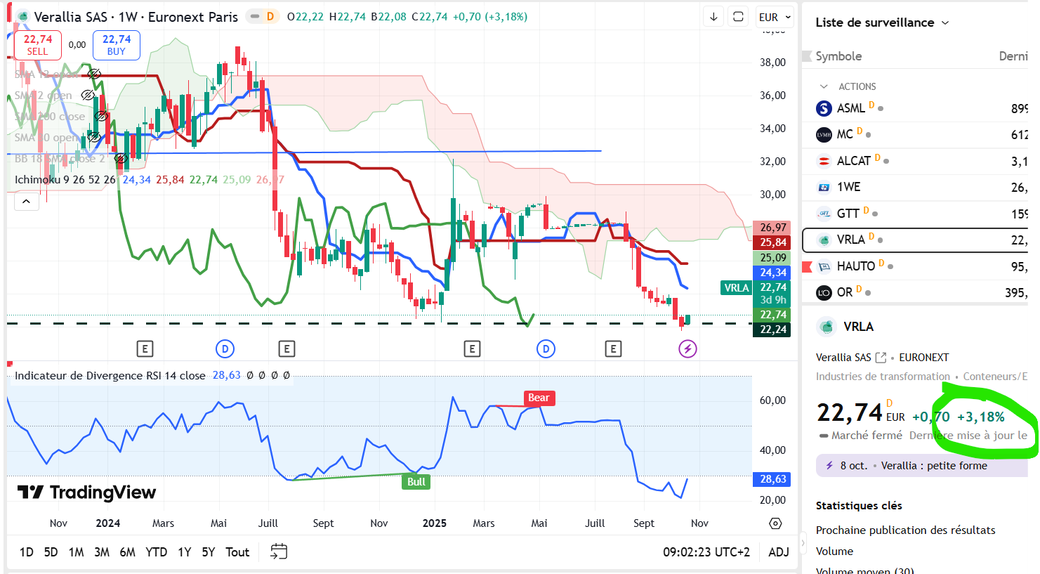Select the GTT row in watchlist
Screen dimensions: 1040x574
(x=913, y=214)
